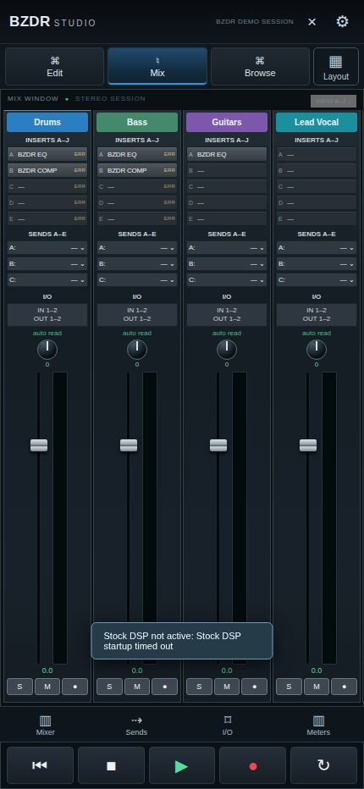Screen dimensions: 364x789
Task: Select the Lead Vocal channel header
Action: 317,122
